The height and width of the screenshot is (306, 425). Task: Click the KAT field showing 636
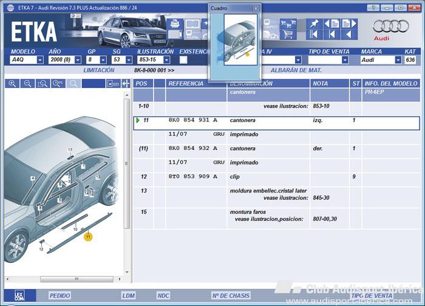pyautogui.click(x=410, y=59)
